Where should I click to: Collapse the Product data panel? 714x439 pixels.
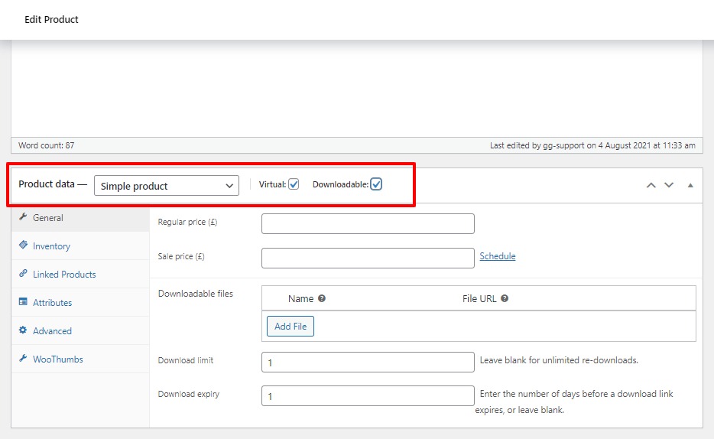coord(690,185)
